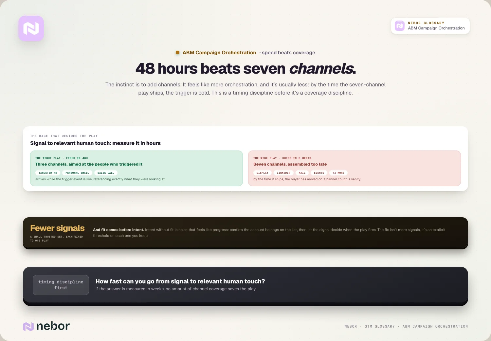Click the Fewer signals banner heading
The width and height of the screenshot is (491, 341).
coord(57,228)
